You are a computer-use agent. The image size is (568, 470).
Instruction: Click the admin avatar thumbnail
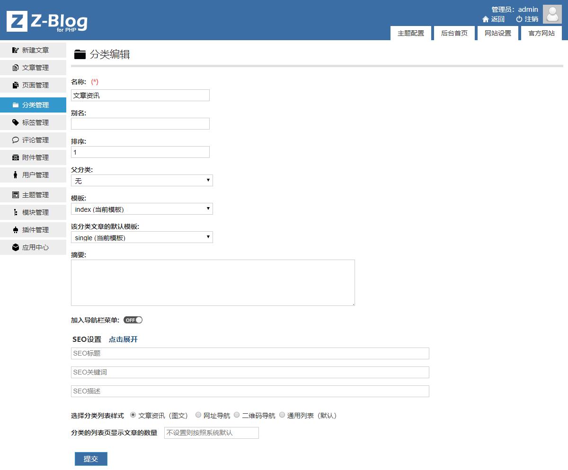point(552,14)
